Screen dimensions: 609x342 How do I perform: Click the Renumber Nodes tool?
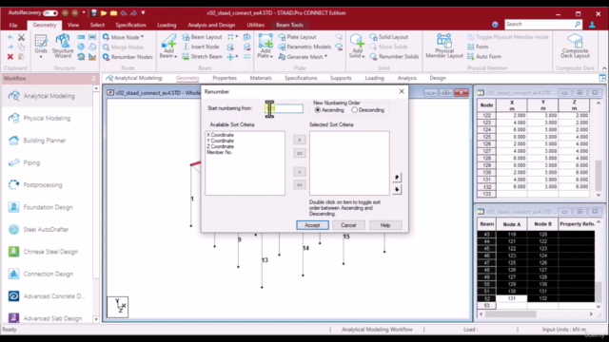(128, 57)
